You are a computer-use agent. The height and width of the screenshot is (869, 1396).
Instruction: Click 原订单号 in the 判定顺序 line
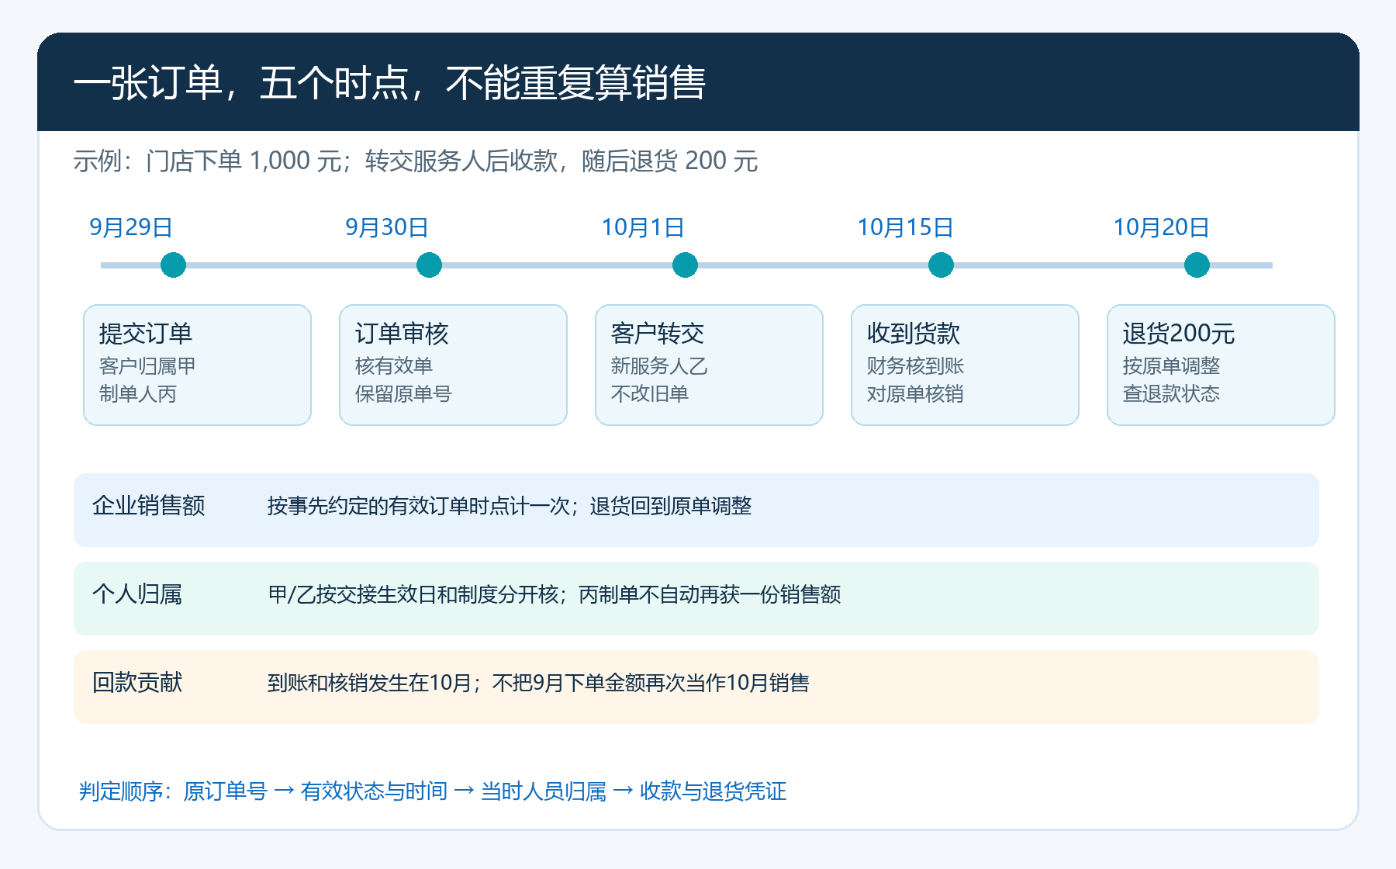pyautogui.click(x=226, y=791)
